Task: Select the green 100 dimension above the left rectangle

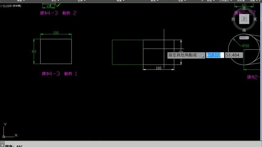Action: 56,33
